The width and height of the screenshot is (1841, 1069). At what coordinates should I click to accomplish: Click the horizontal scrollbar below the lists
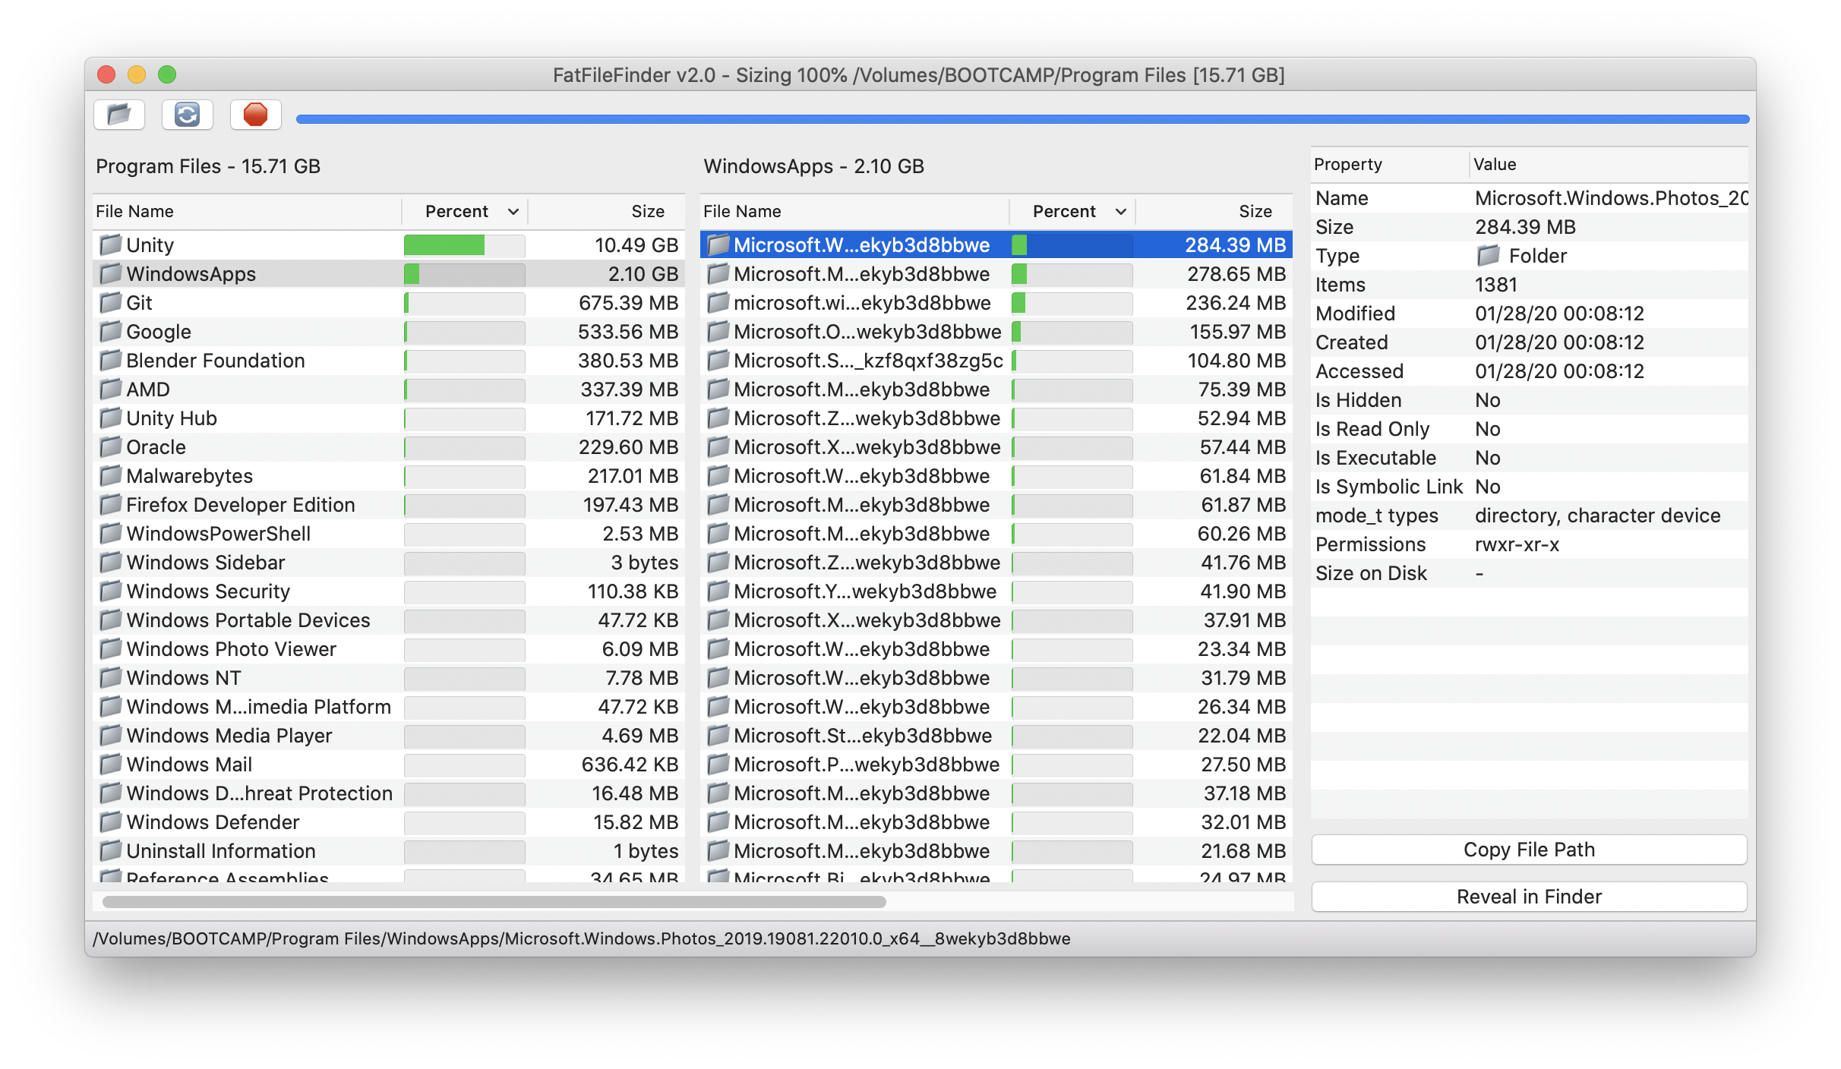click(x=494, y=902)
